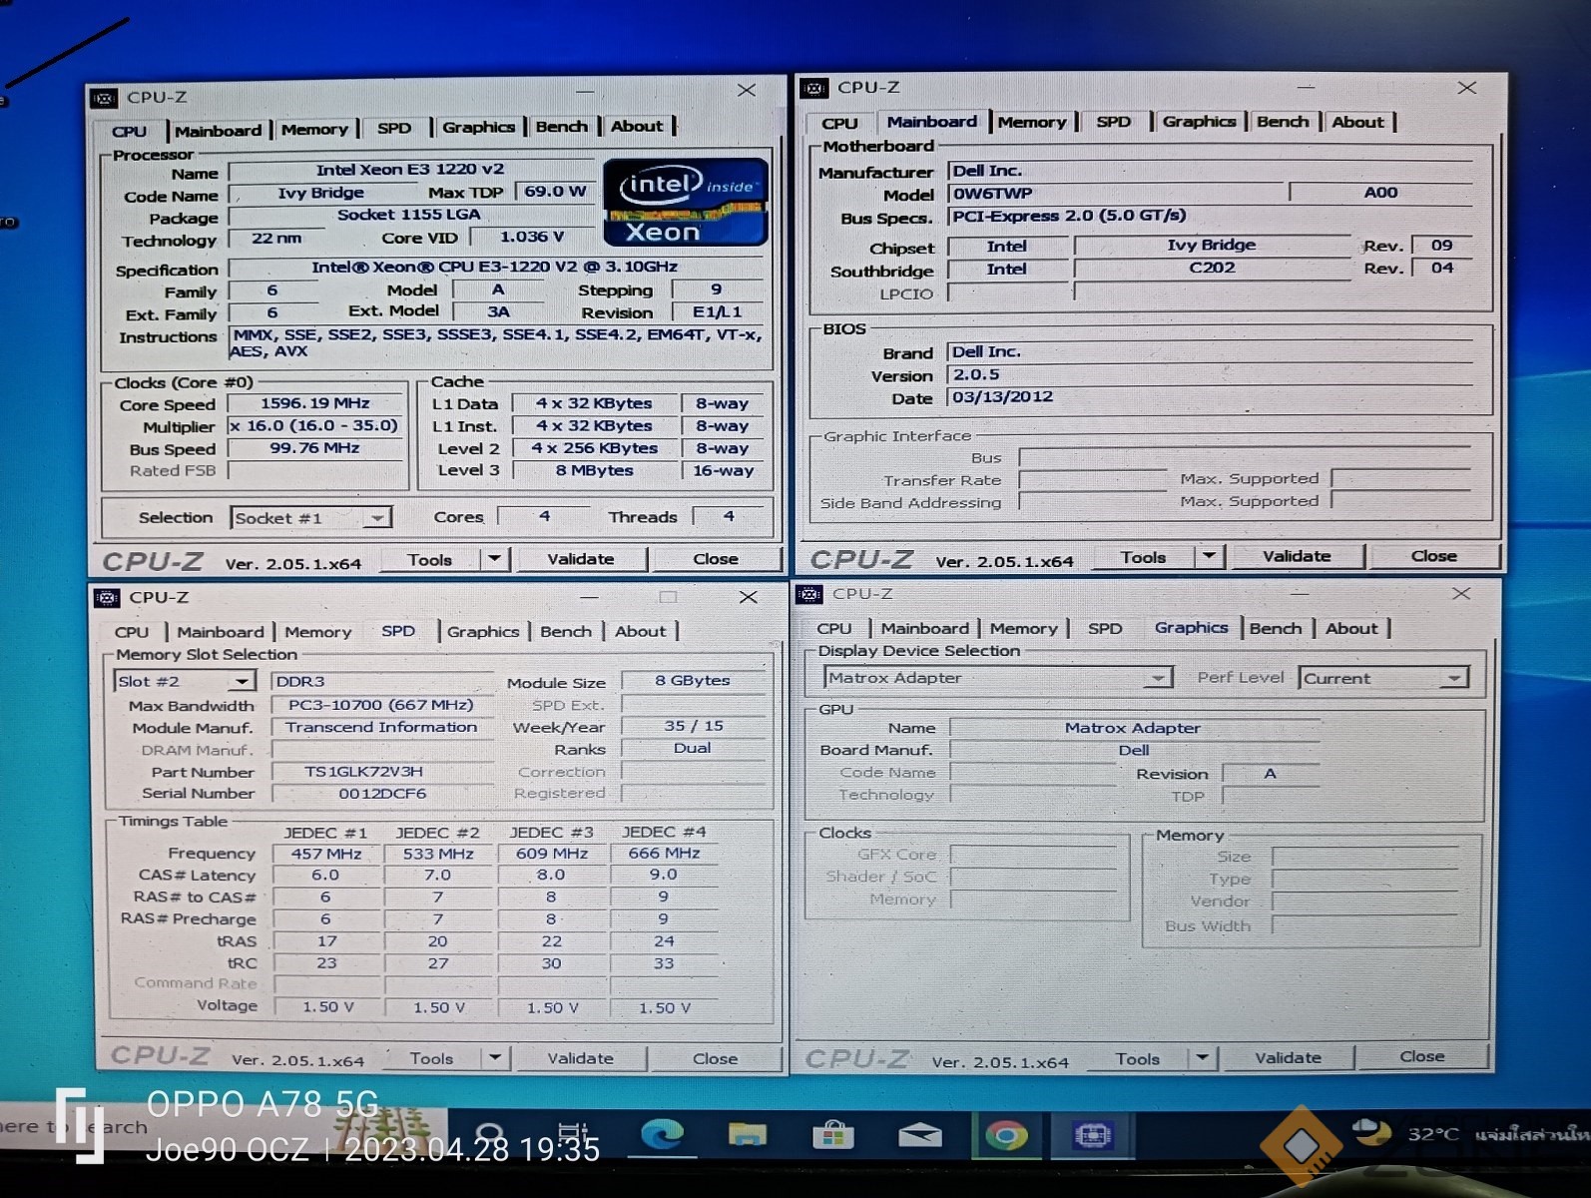Image resolution: width=1591 pixels, height=1198 pixels.
Task: Click the Serial Number value 0012DCF6
Action: [382, 794]
